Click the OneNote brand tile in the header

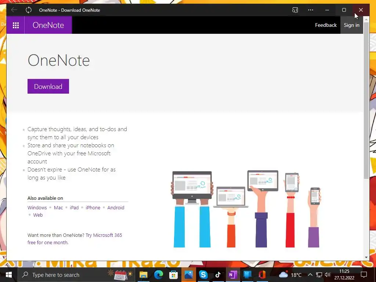48,25
